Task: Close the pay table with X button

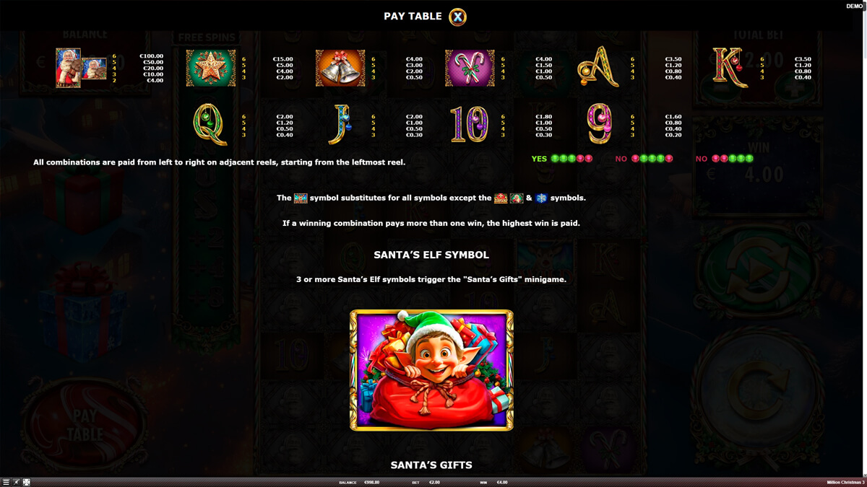Action: pyautogui.click(x=457, y=17)
